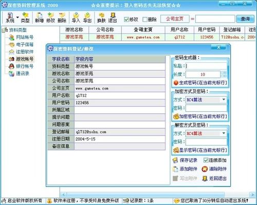The width and height of the screenshot is (257, 205).
Task: Select 网站帐号 in the tree
Action: click(x=25, y=37)
